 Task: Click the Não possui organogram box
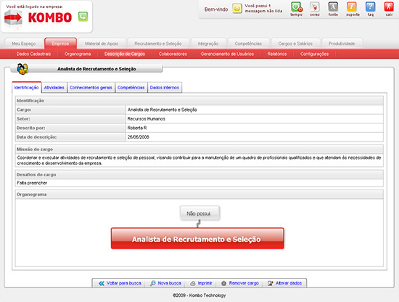click(199, 213)
